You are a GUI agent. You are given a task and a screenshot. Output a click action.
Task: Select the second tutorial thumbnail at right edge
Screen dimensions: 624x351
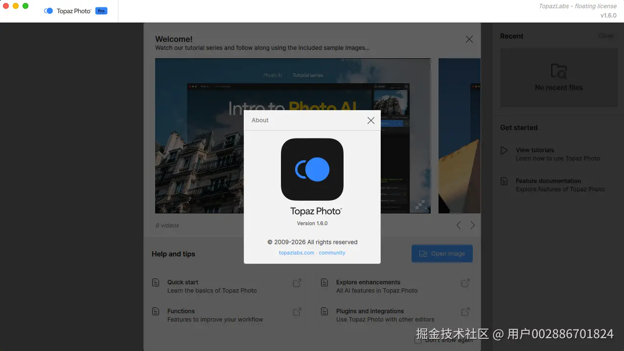click(460, 136)
